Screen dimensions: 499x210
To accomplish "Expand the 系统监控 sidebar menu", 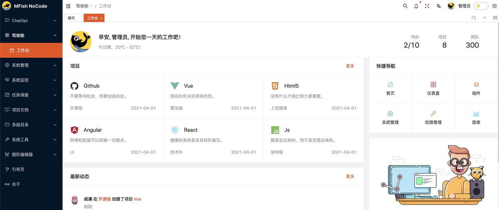I will click(x=31, y=80).
